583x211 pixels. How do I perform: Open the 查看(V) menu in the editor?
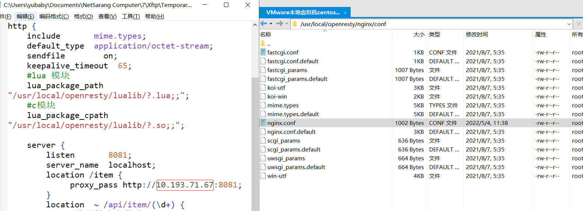(108, 16)
